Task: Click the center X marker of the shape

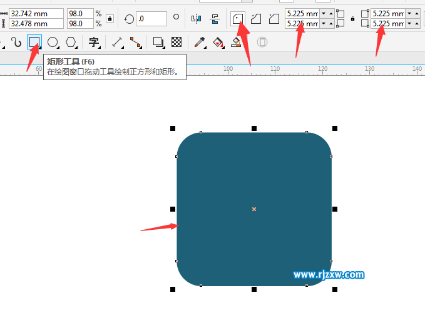Action: point(254,209)
